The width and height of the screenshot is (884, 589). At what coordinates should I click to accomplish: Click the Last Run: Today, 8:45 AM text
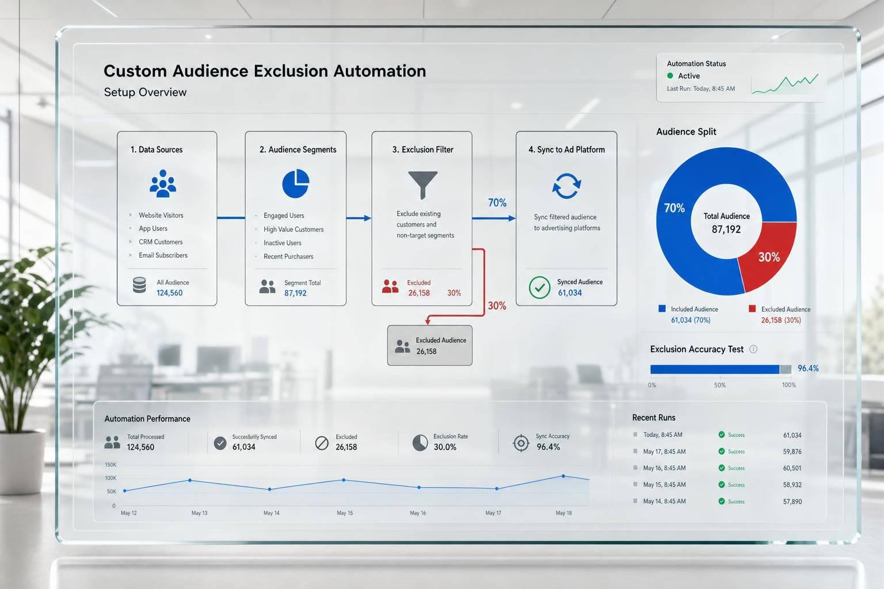(701, 89)
